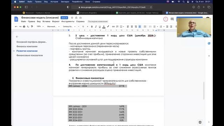Click the document vertical scrollbar
Screen dimensions: 224x126
click(204, 91)
